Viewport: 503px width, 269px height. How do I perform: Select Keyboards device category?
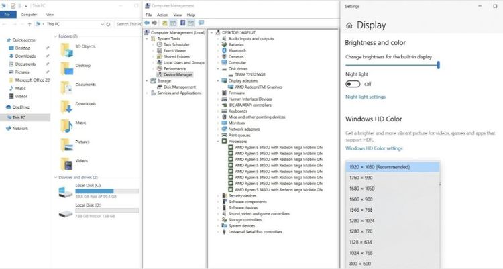point(237,111)
